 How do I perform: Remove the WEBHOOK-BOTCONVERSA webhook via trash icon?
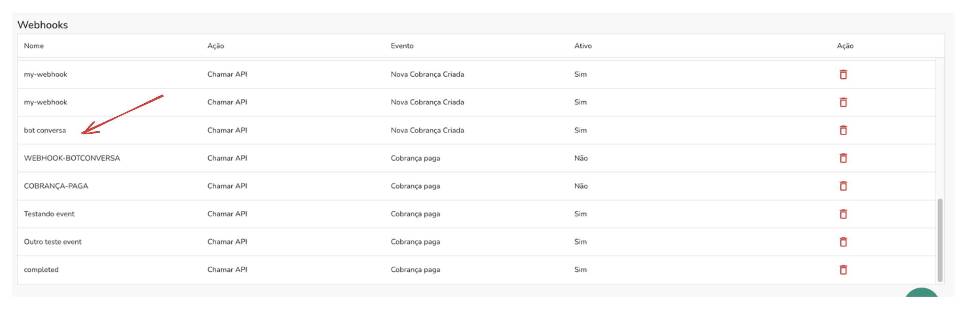click(x=843, y=158)
